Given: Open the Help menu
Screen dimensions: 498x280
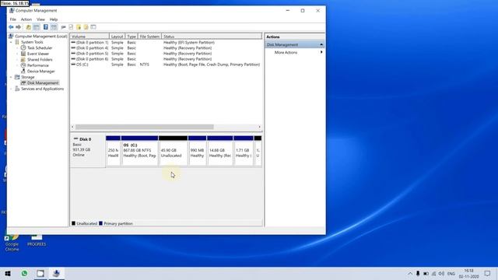Looking at the screenshot, I should click(x=54, y=19).
